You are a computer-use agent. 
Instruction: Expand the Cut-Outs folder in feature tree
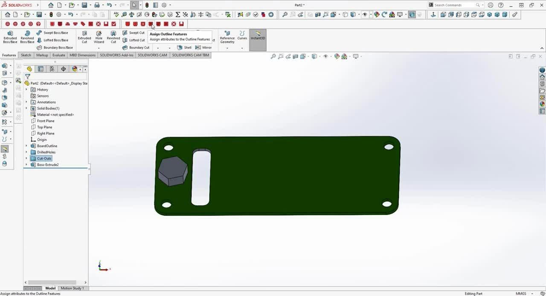pos(27,158)
